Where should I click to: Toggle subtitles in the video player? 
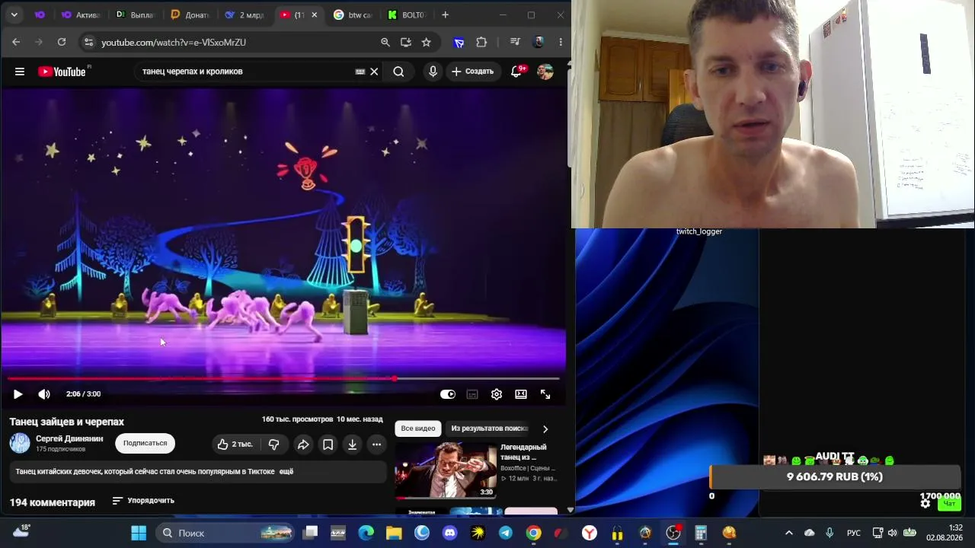(472, 394)
